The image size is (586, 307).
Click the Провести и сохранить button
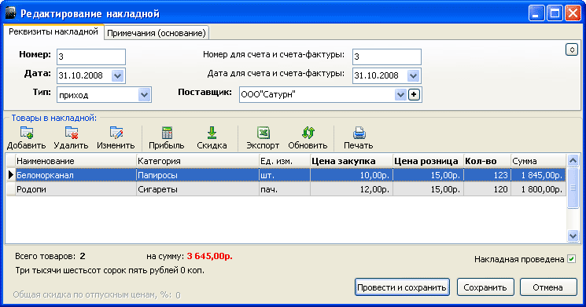pos(402,287)
